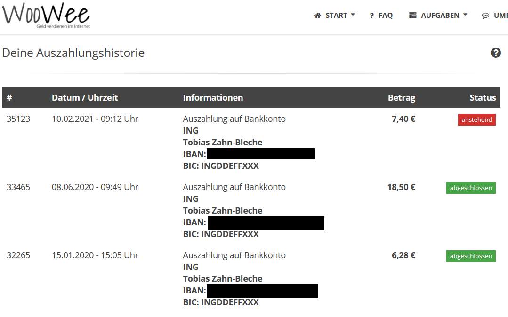Screen dimensions: 508x317
Task: Select payout entry 35123
Action: pos(18,119)
